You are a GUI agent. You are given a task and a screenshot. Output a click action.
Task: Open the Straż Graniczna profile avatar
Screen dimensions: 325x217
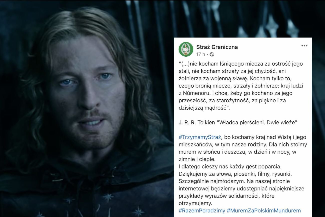tap(186, 49)
